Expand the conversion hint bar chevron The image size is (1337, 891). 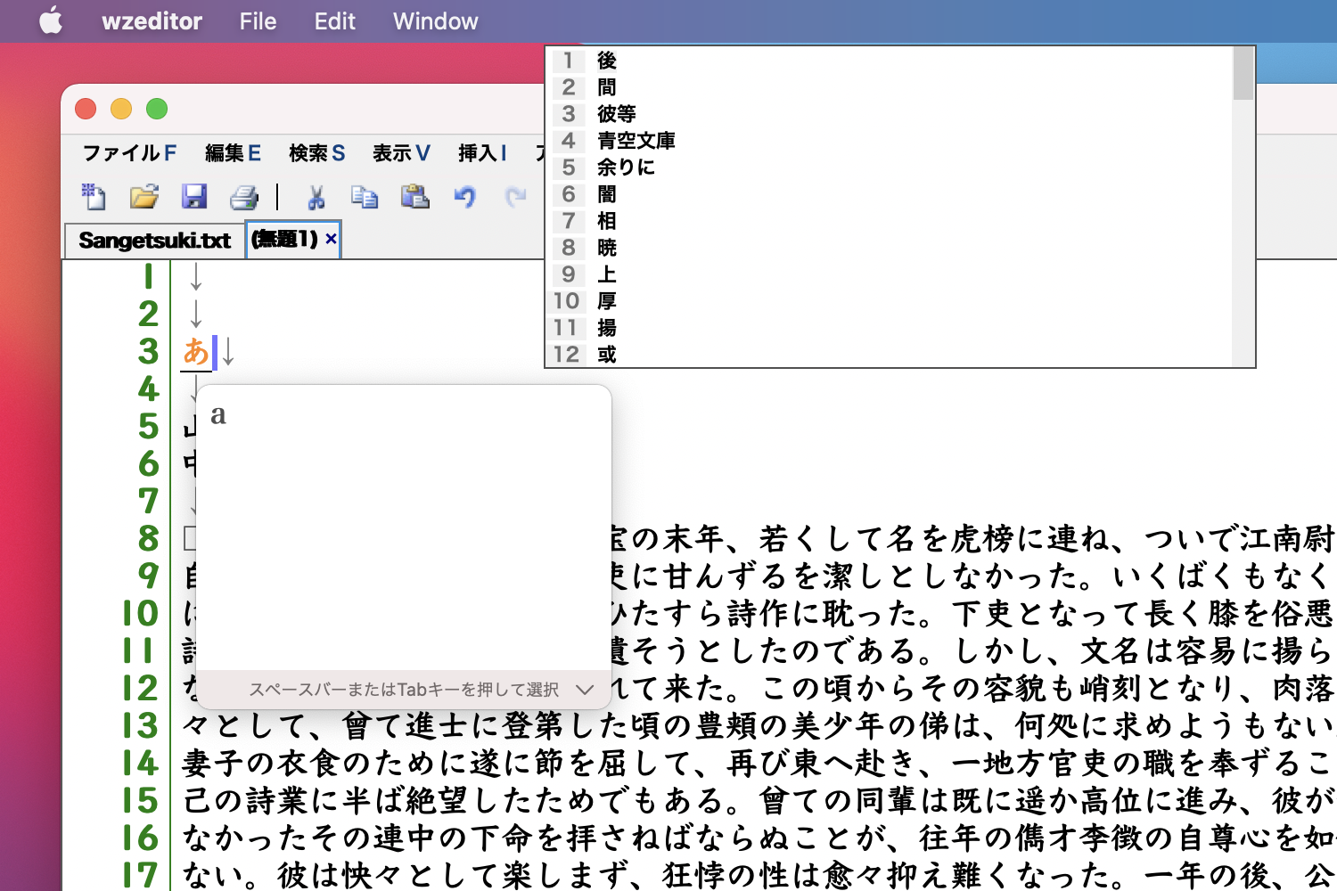tap(585, 689)
